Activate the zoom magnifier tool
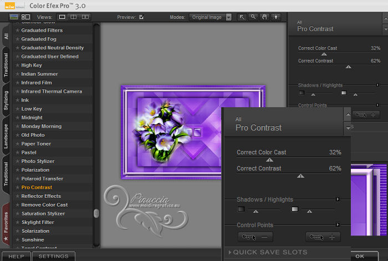The height and width of the screenshot is (261, 388). (253, 17)
